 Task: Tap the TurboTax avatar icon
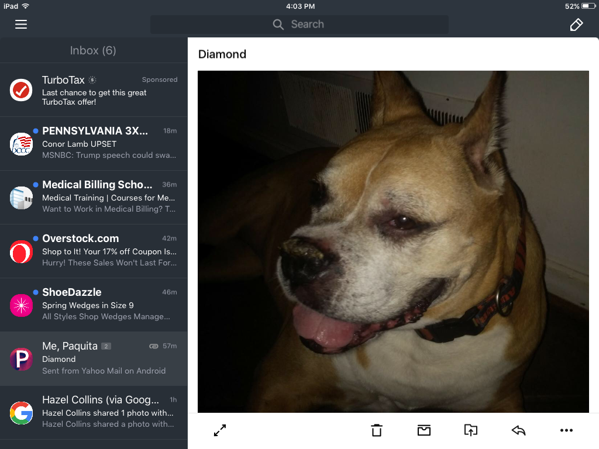pos(21,90)
